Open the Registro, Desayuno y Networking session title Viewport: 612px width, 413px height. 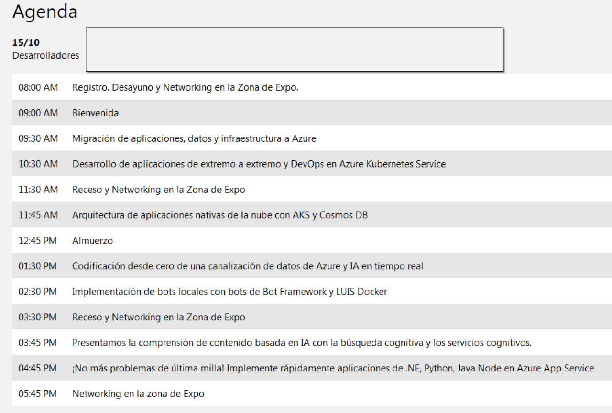pyautogui.click(x=185, y=87)
